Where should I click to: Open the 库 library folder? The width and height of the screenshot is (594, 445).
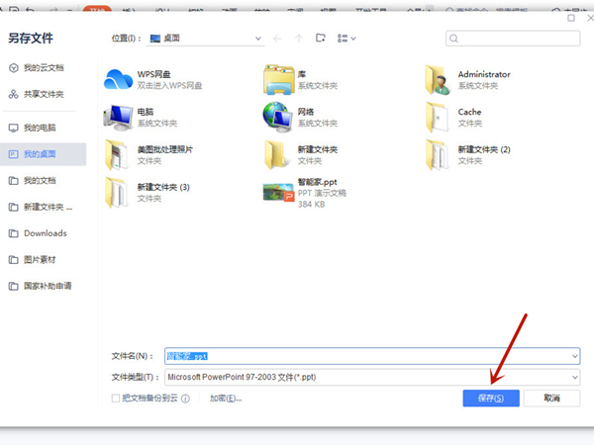pyautogui.click(x=278, y=79)
